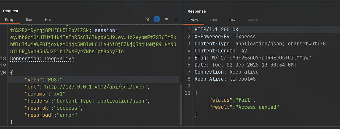This screenshot has width=340, height=129.
Task: Open the Response Render tab
Action: pos(253,20)
